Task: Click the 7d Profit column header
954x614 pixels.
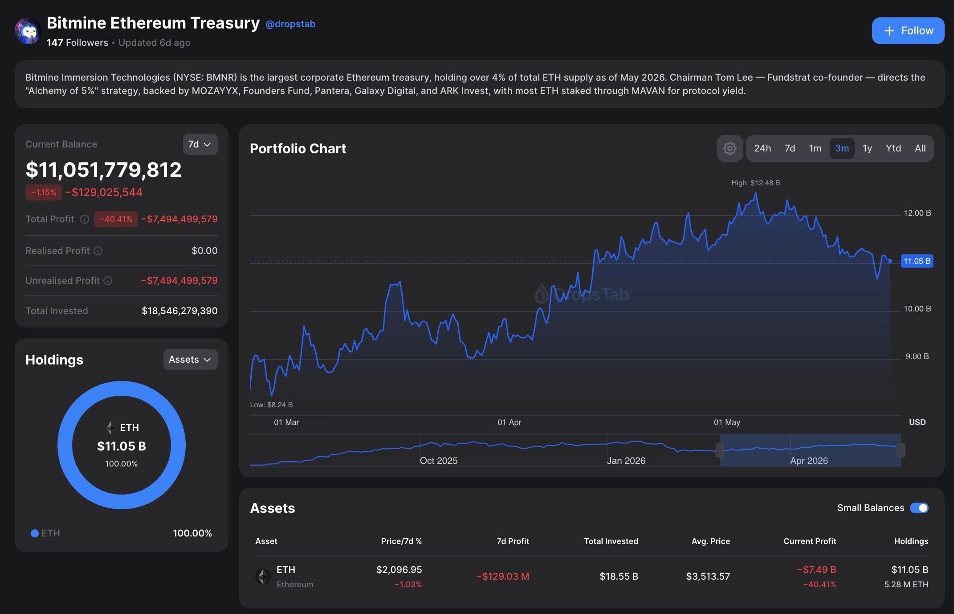Action: (x=513, y=541)
